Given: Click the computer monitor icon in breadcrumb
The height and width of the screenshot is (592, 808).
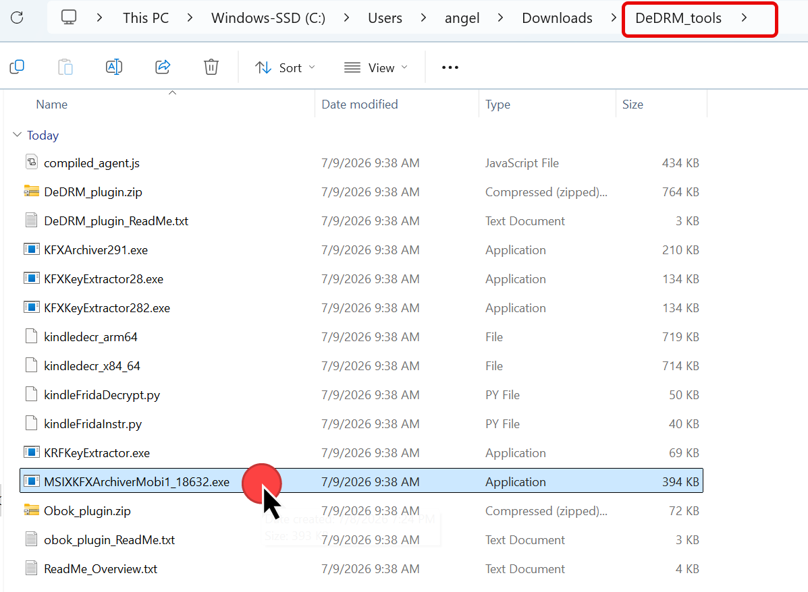Looking at the screenshot, I should [x=69, y=18].
